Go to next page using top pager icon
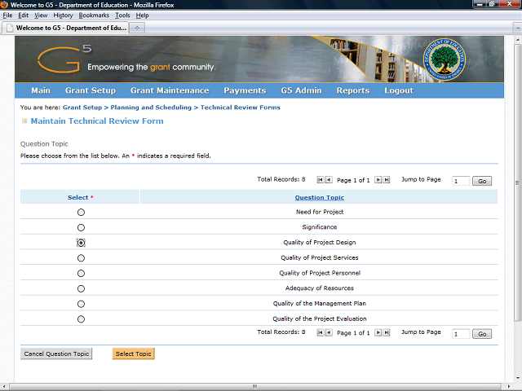522x391 pixels. point(378,180)
